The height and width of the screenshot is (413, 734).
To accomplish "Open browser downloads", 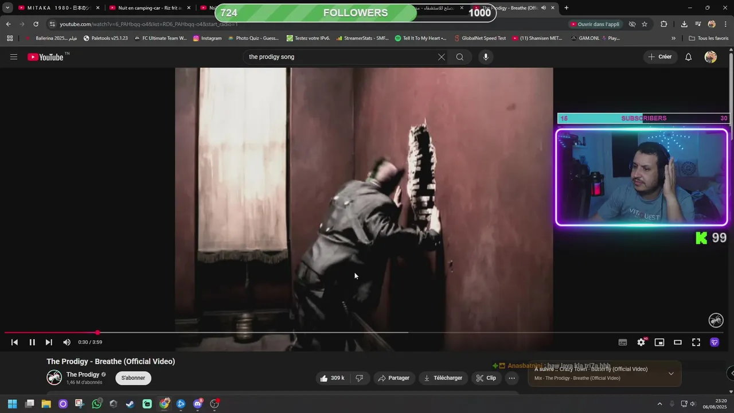I will pos(684,24).
